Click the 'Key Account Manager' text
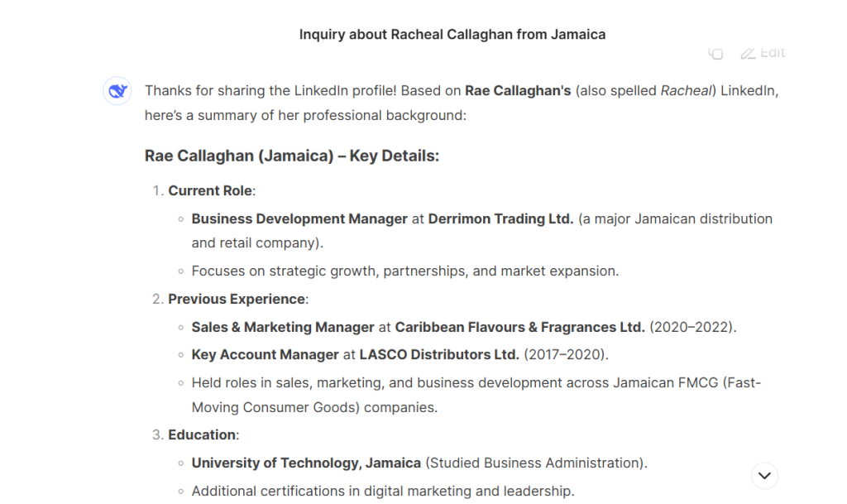 pyautogui.click(x=265, y=355)
